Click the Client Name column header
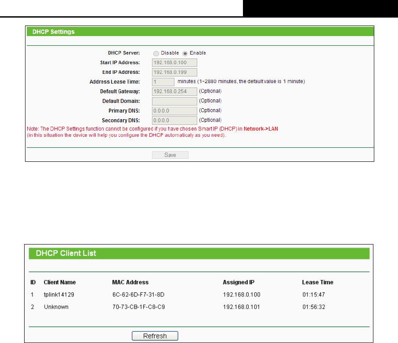The height and width of the screenshot is (343, 398). [60, 282]
